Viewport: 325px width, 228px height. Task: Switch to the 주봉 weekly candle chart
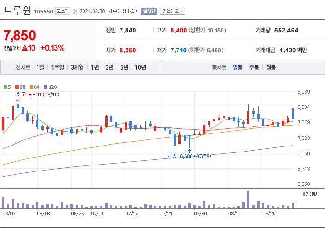tap(254, 67)
